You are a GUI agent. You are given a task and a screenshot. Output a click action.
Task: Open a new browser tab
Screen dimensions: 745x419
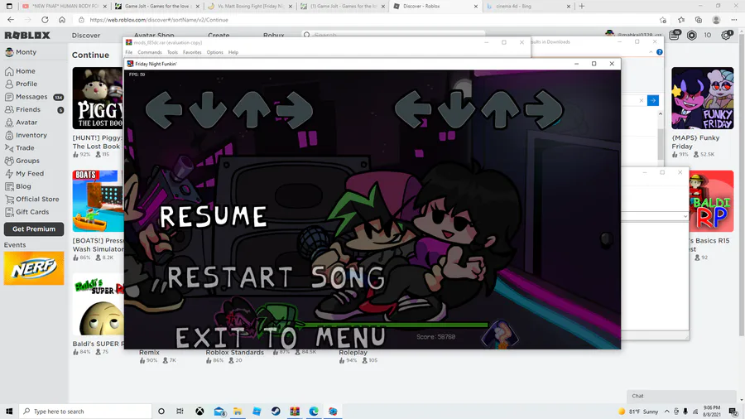[x=582, y=6]
